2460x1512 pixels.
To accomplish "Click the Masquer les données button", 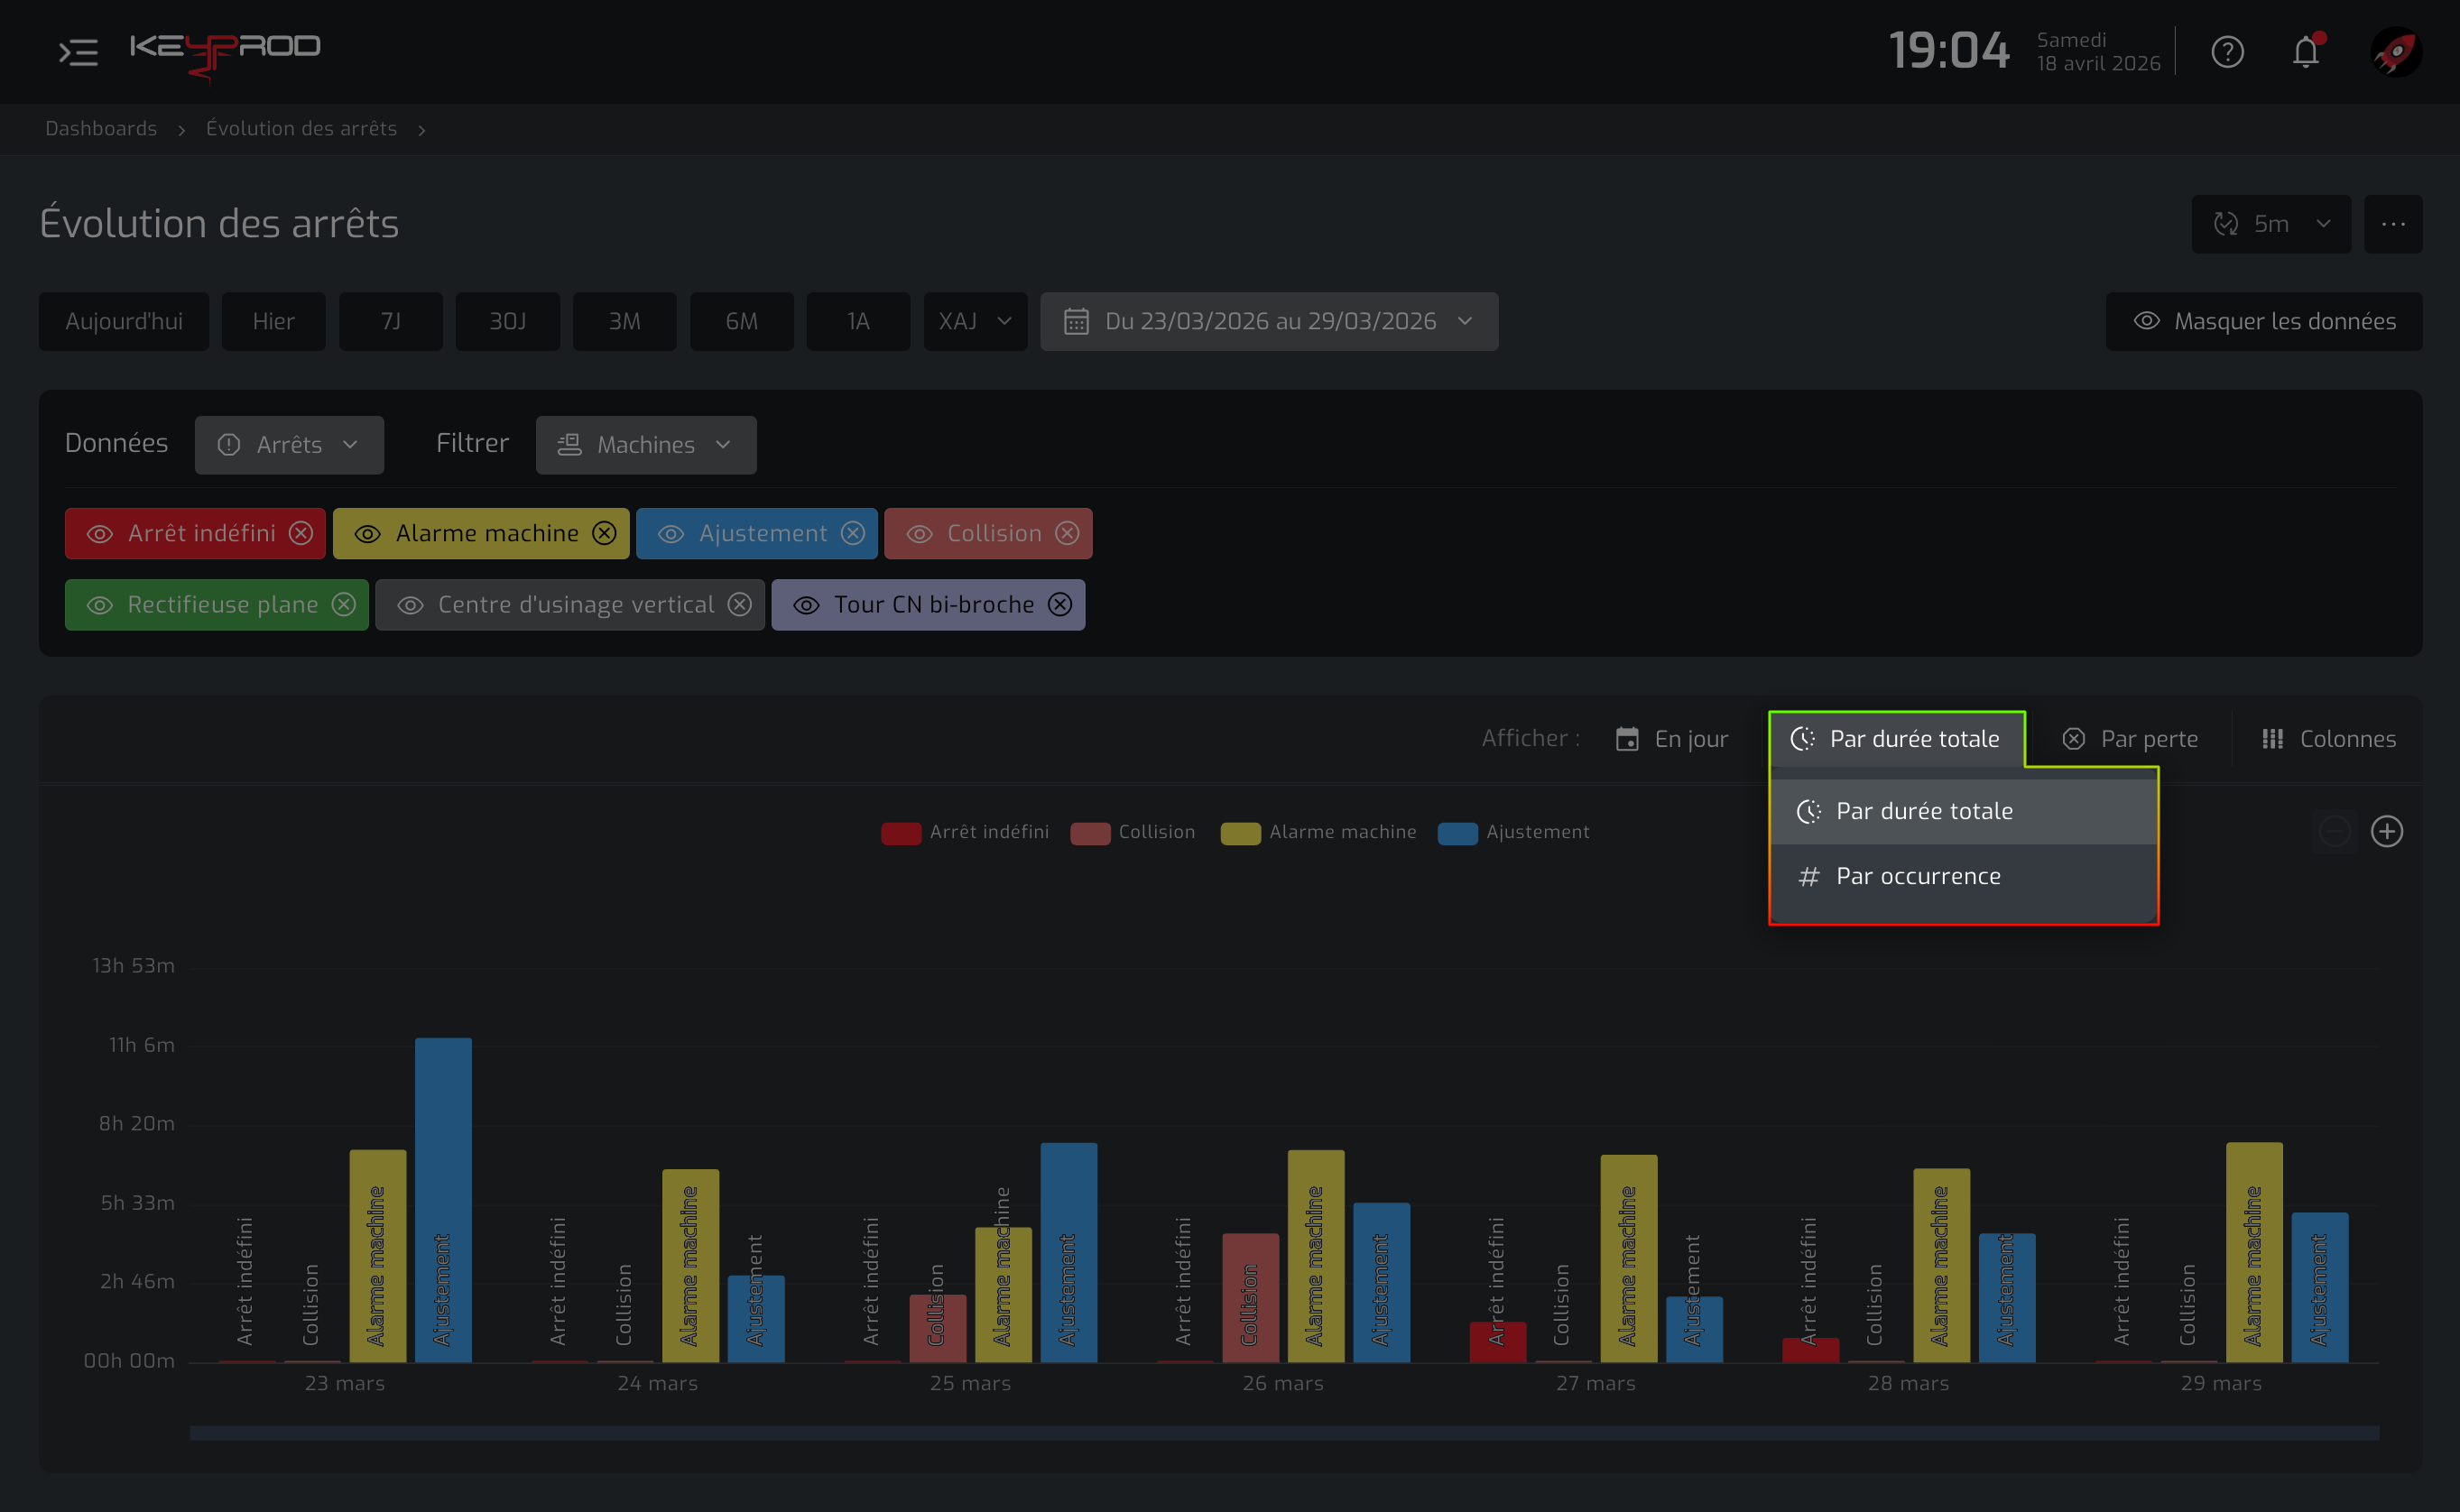I will click(2264, 321).
